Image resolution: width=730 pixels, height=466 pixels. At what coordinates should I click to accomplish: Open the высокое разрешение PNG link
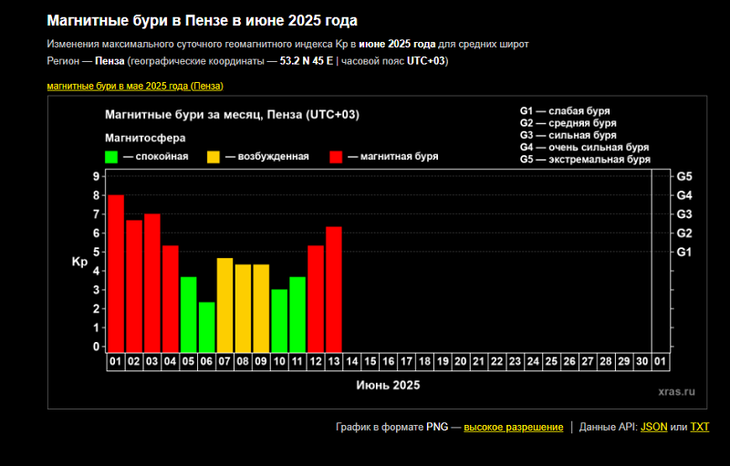[x=513, y=427]
